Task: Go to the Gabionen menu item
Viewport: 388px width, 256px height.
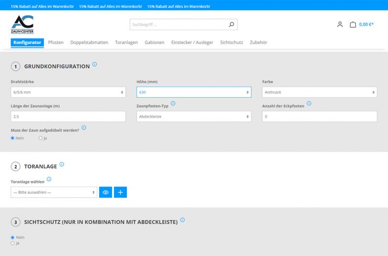Action: [x=155, y=43]
